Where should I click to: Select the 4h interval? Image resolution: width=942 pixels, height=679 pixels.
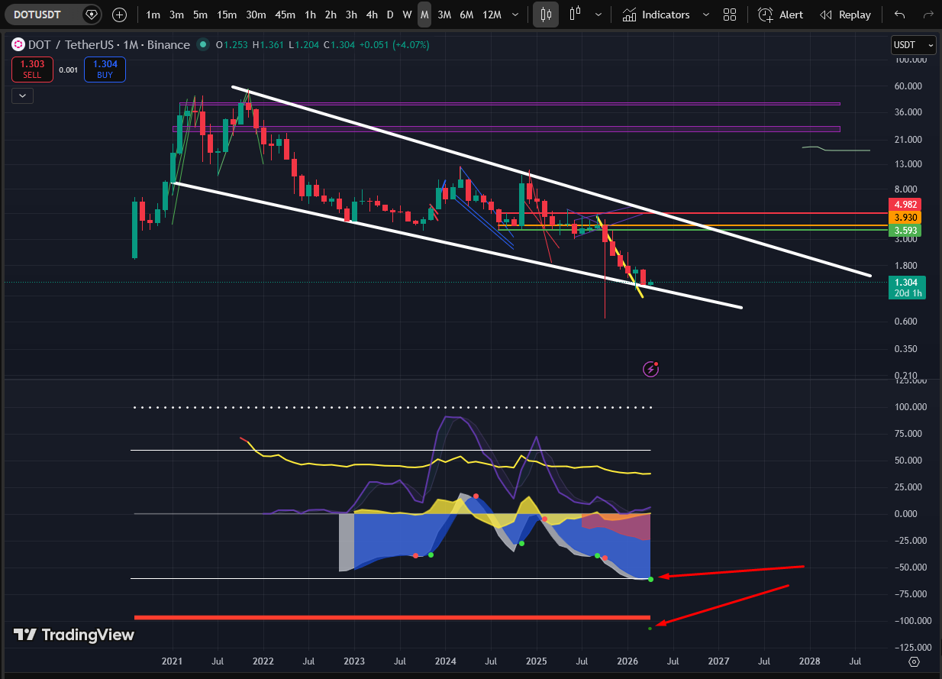pyautogui.click(x=372, y=15)
